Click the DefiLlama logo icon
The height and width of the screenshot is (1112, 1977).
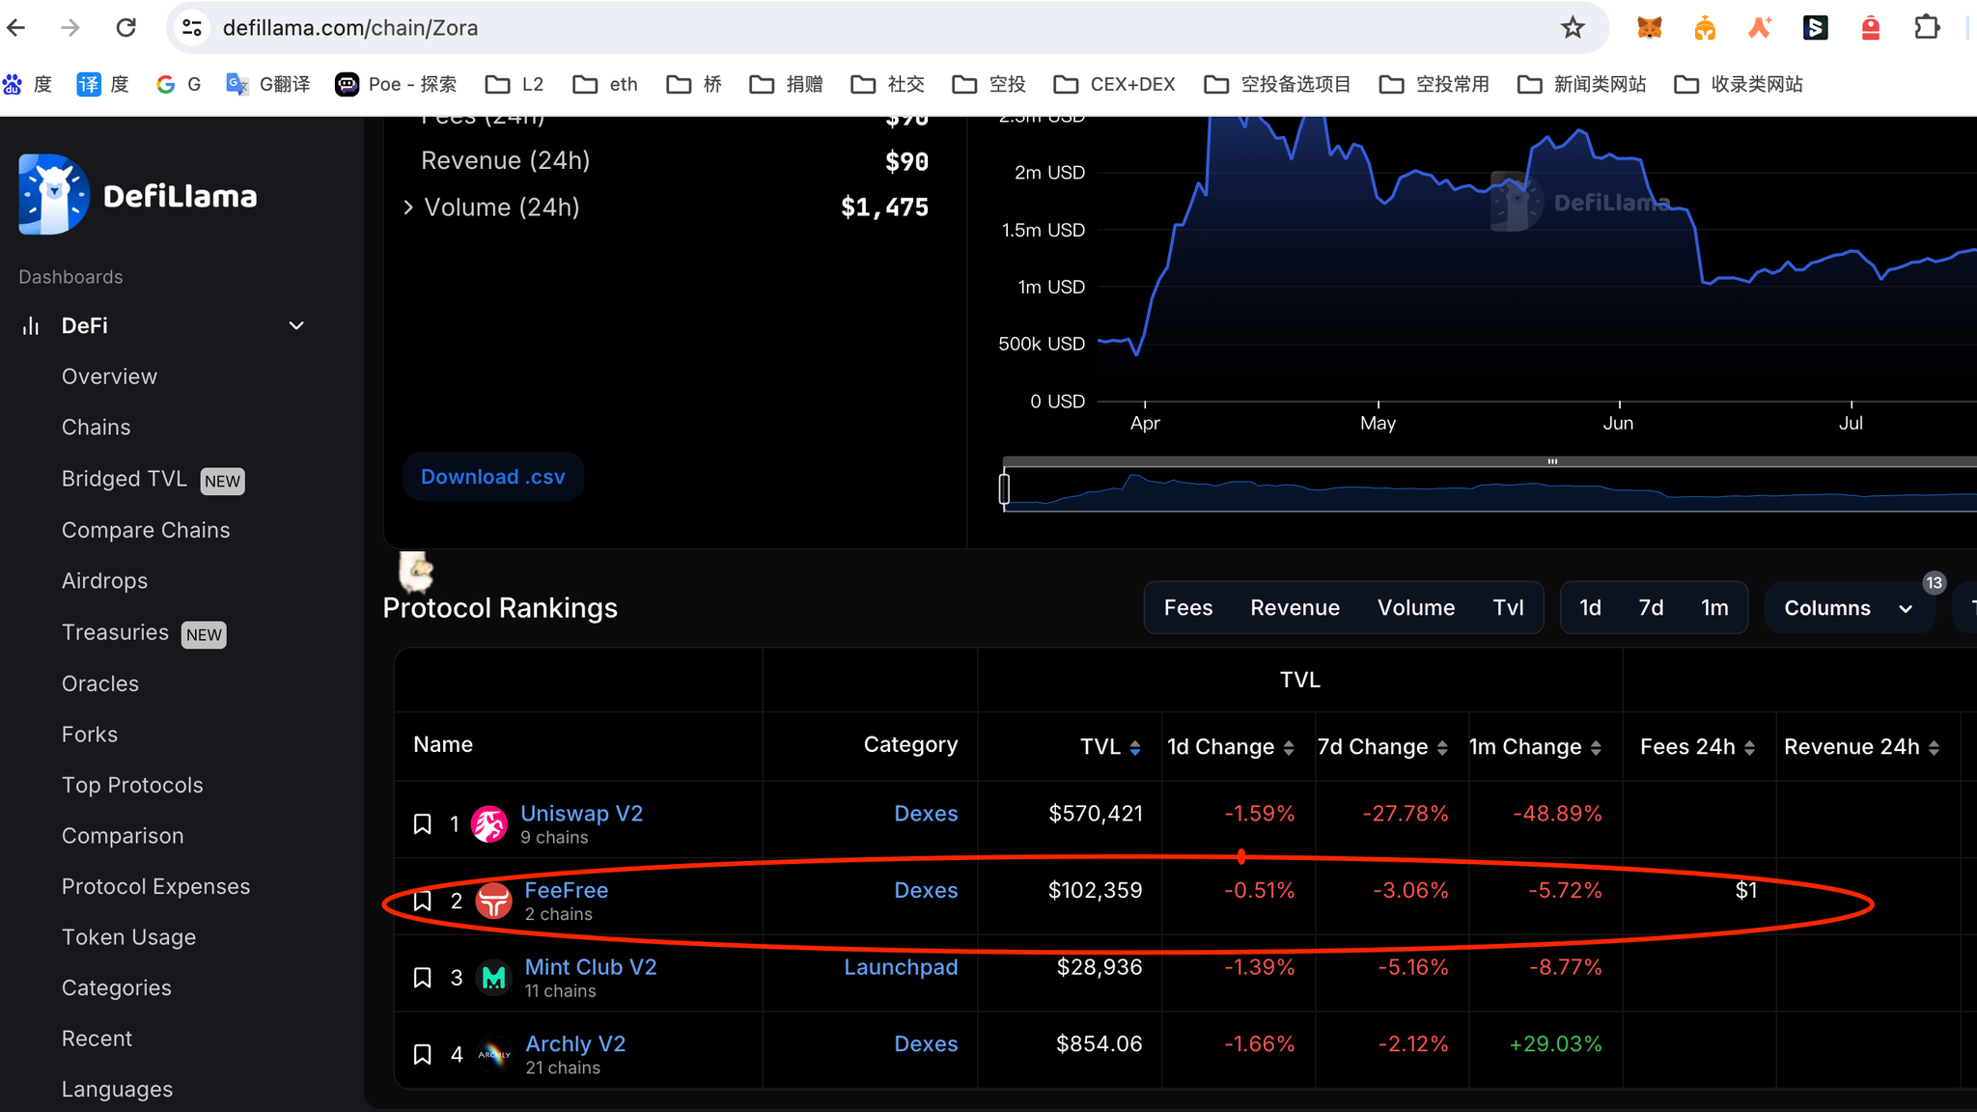click(54, 194)
